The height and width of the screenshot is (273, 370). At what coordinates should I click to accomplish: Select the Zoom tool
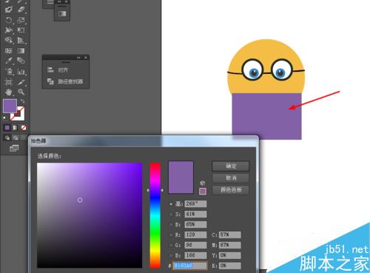21,92
